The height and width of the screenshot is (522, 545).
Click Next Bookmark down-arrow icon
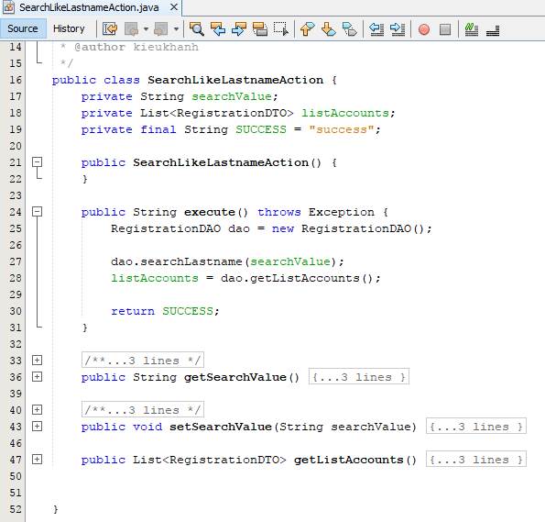(x=329, y=29)
